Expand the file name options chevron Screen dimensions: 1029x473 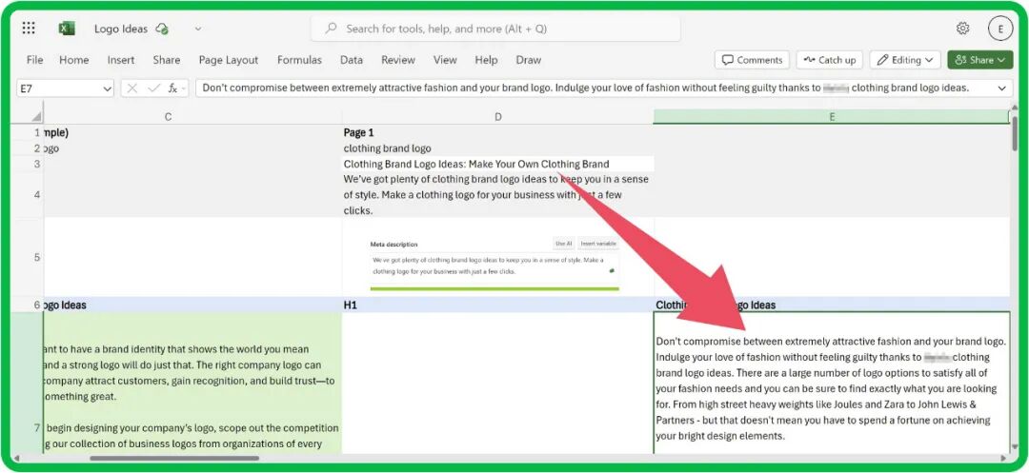coord(198,29)
